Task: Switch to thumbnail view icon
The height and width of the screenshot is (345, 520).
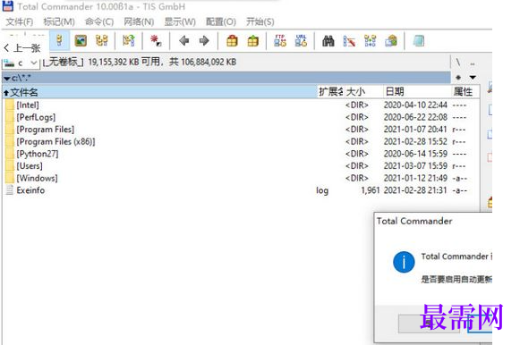Action: [81, 41]
